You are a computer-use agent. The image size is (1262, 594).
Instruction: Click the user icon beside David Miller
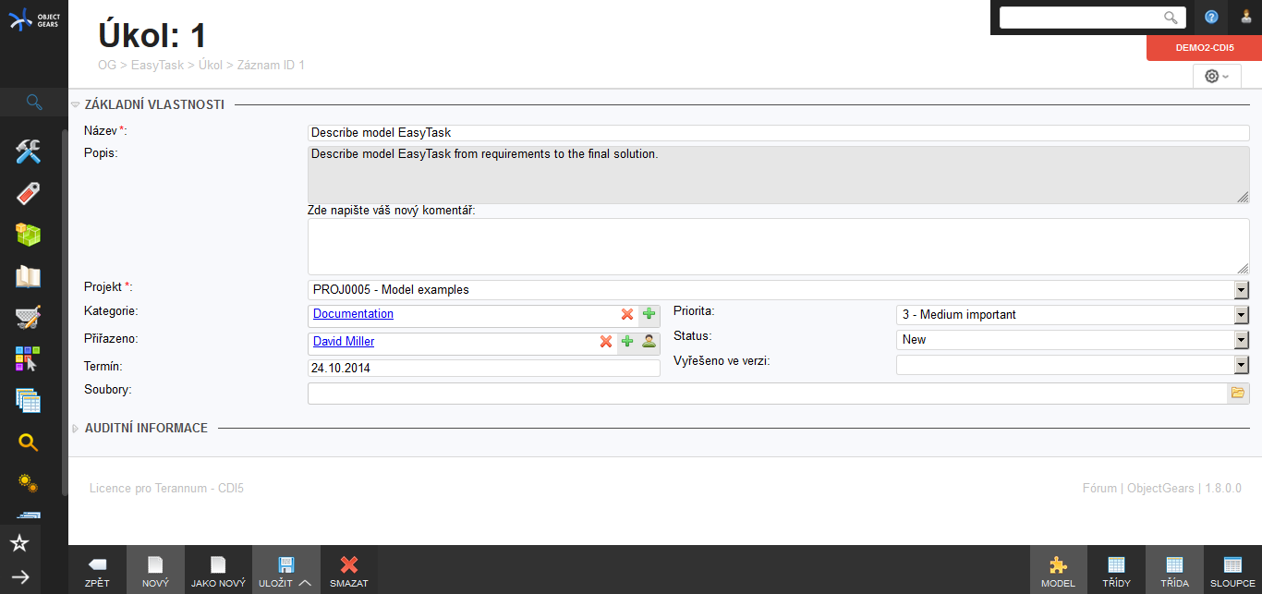tap(649, 342)
